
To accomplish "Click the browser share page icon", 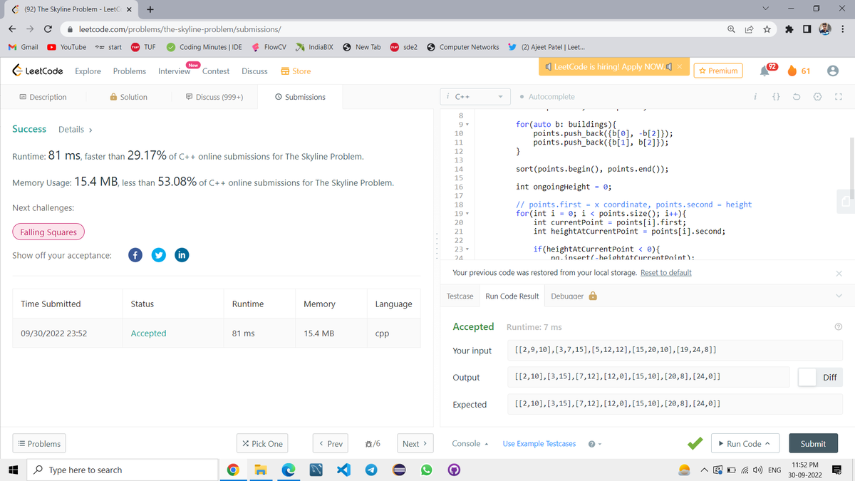I will tap(749, 29).
